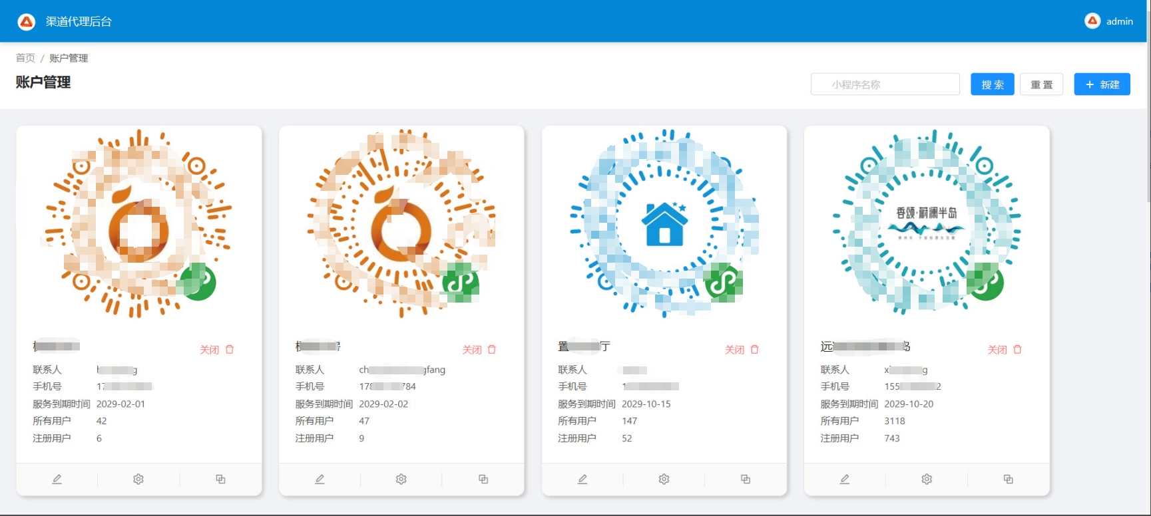Click the admin username in the header

pyautogui.click(x=1120, y=21)
